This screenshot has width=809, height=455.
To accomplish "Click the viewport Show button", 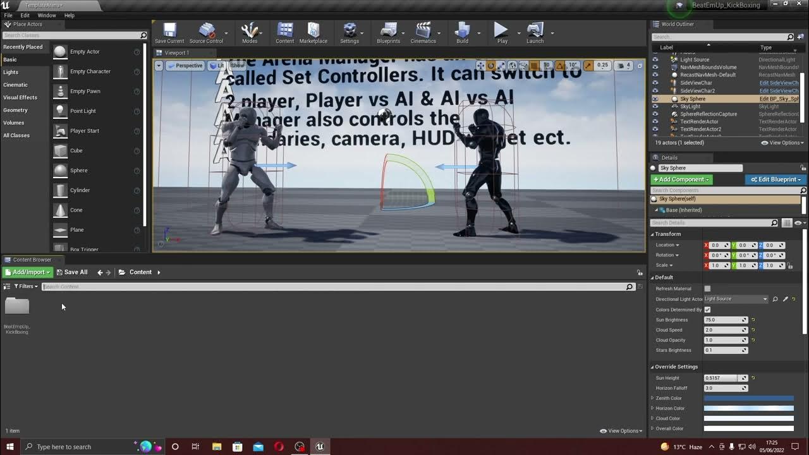I will click(238, 66).
